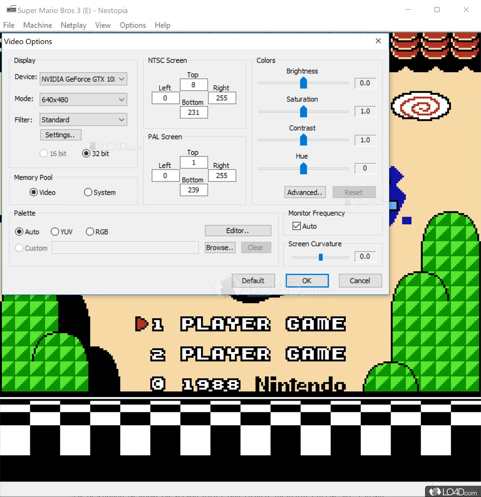Select YUV palette option
This screenshot has height=497, width=481.
tap(62, 232)
